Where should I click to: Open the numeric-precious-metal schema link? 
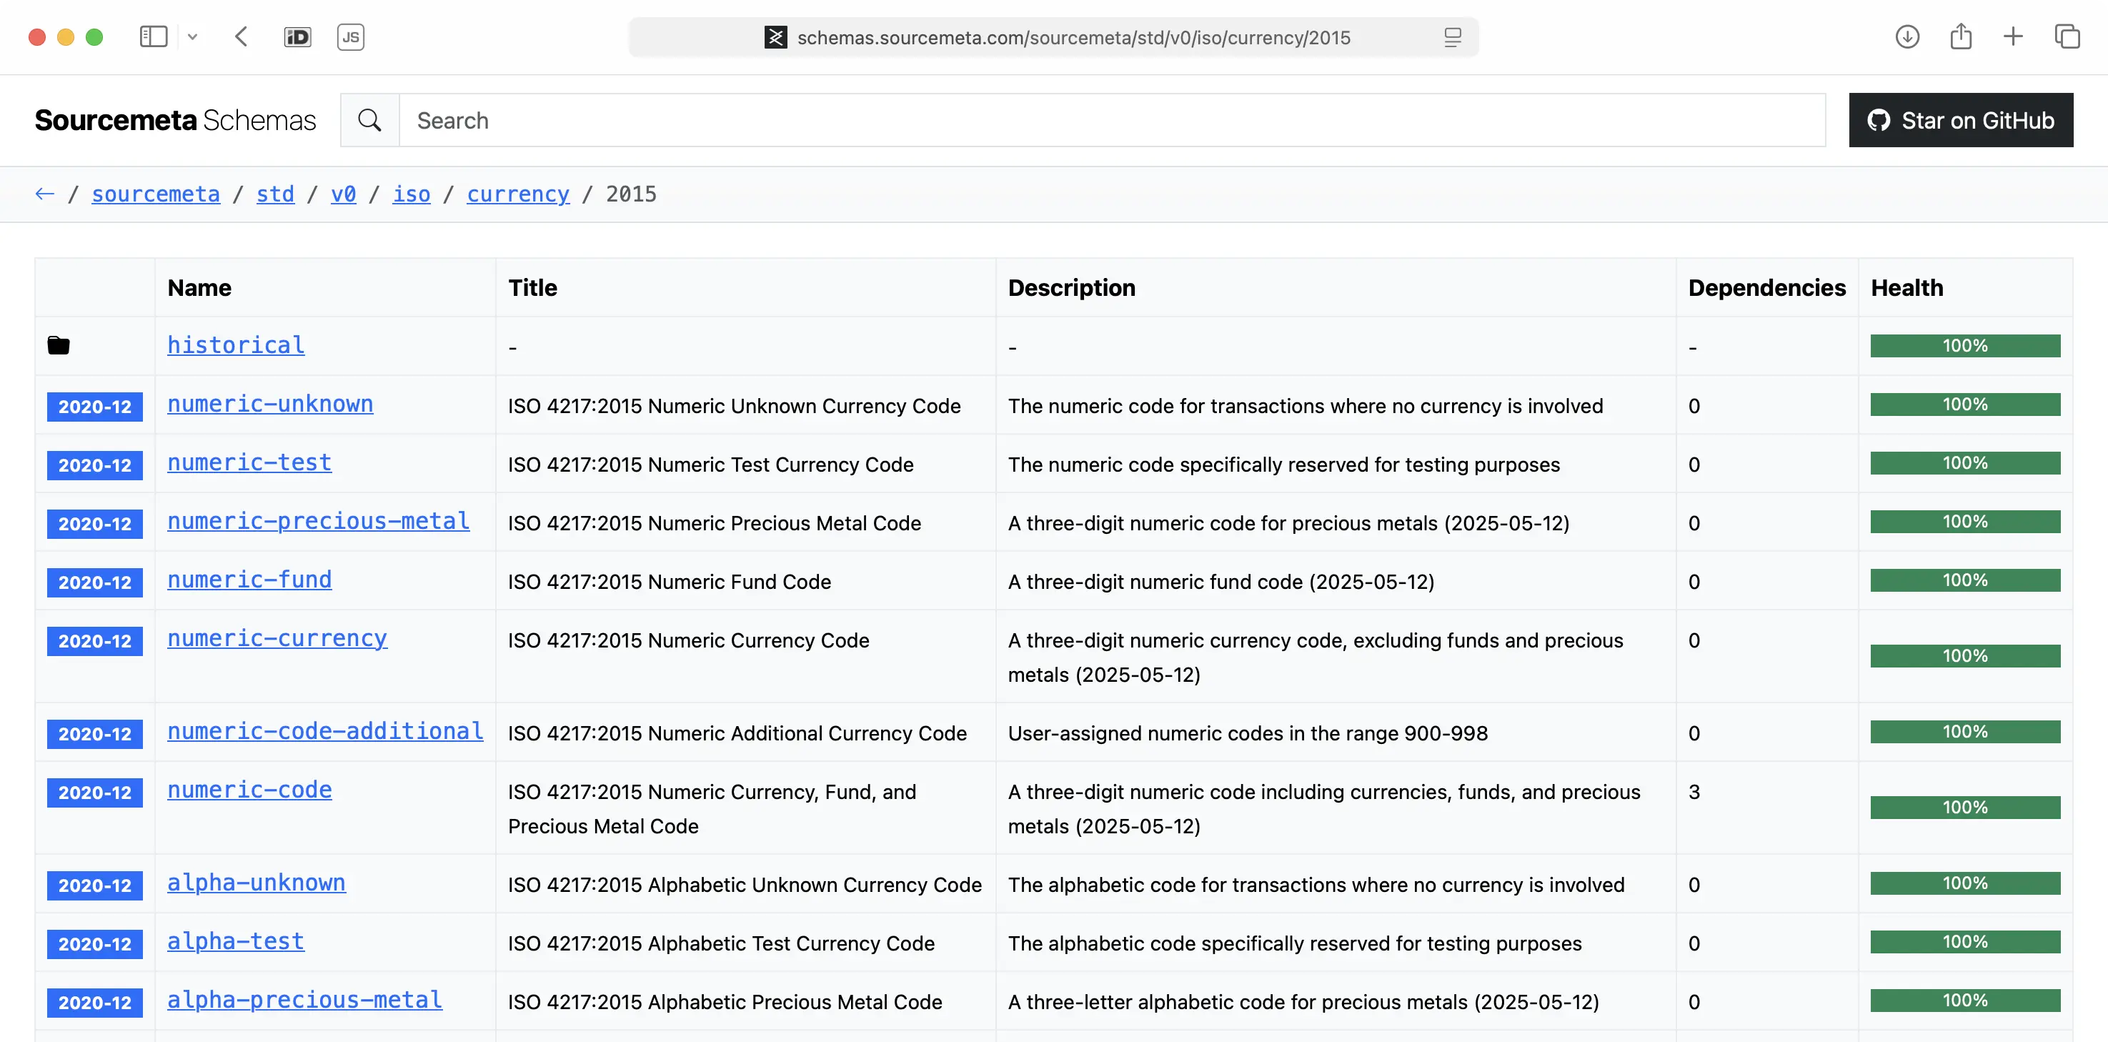[x=318, y=522]
